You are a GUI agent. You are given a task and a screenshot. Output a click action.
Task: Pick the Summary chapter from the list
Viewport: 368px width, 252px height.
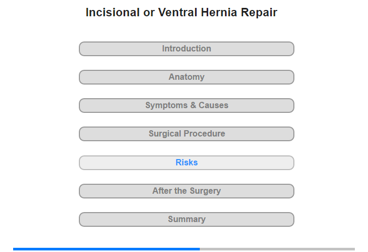(x=187, y=219)
